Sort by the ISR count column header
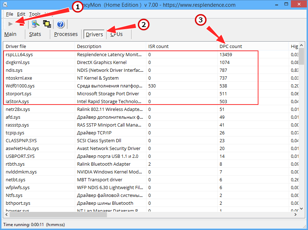The height and width of the screenshot is (230, 308). [x=182, y=47]
